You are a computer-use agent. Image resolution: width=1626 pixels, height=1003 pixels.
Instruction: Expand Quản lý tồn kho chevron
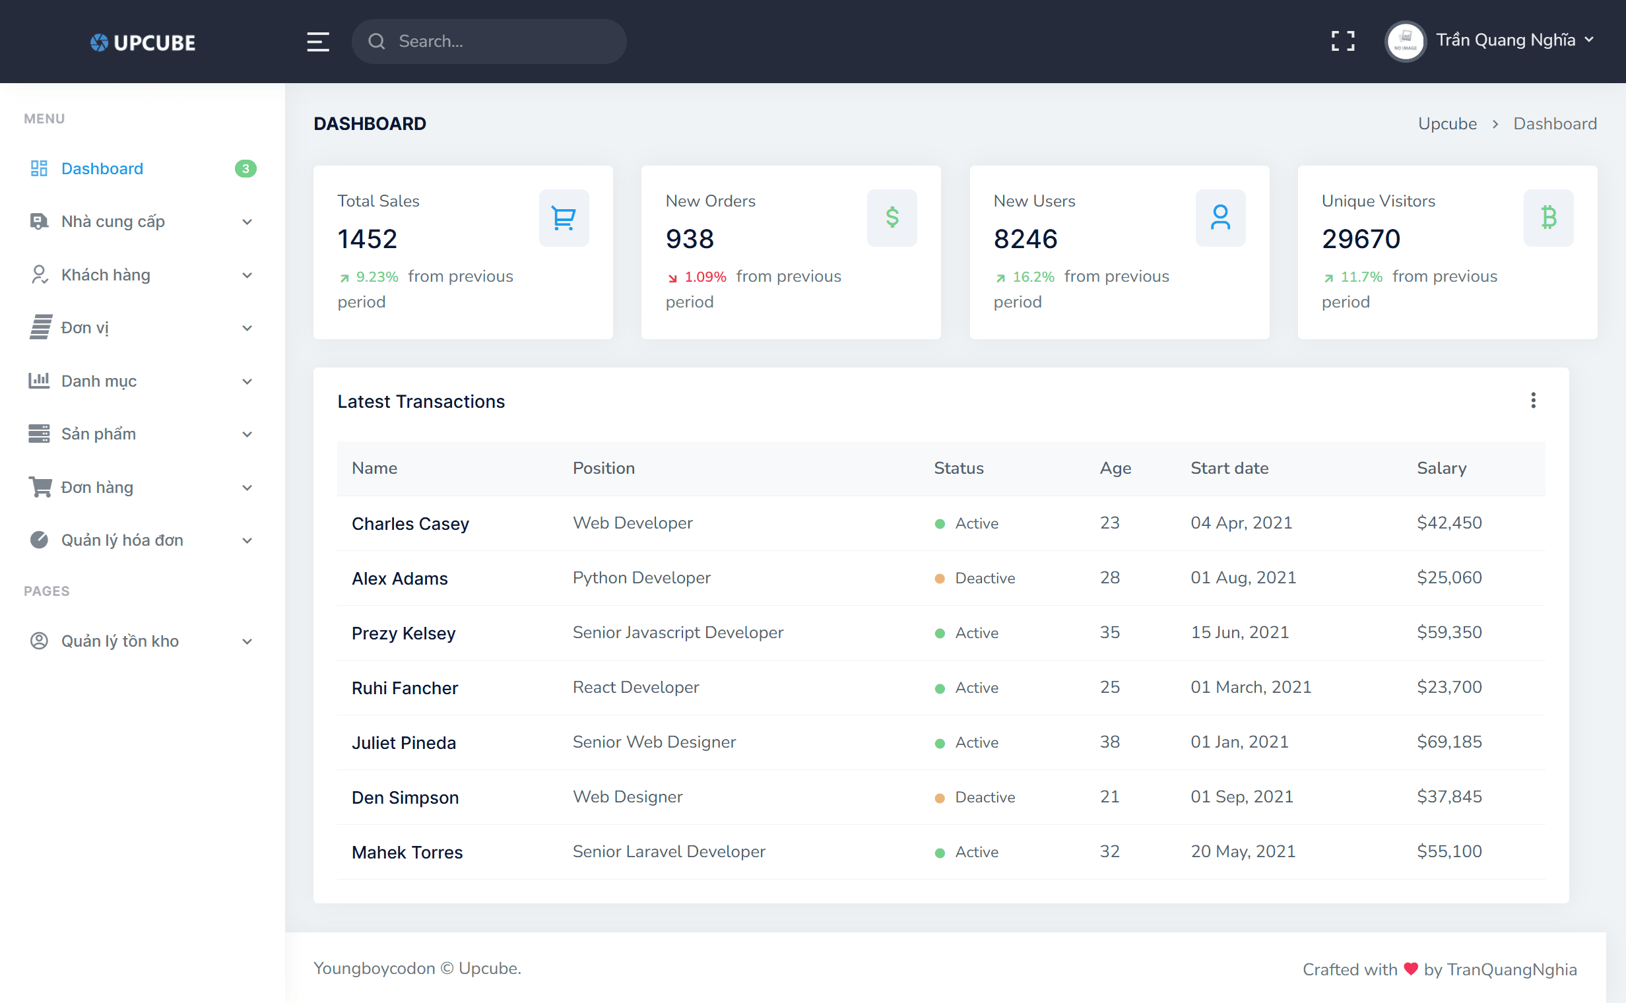tap(247, 641)
